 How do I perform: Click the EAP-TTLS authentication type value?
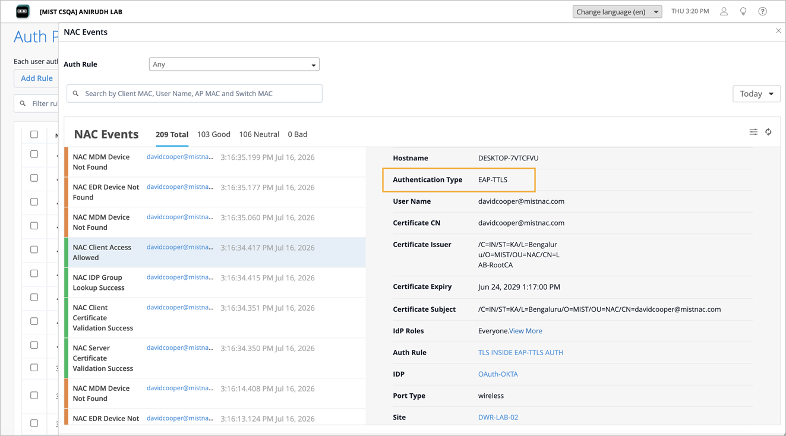[x=493, y=179]
